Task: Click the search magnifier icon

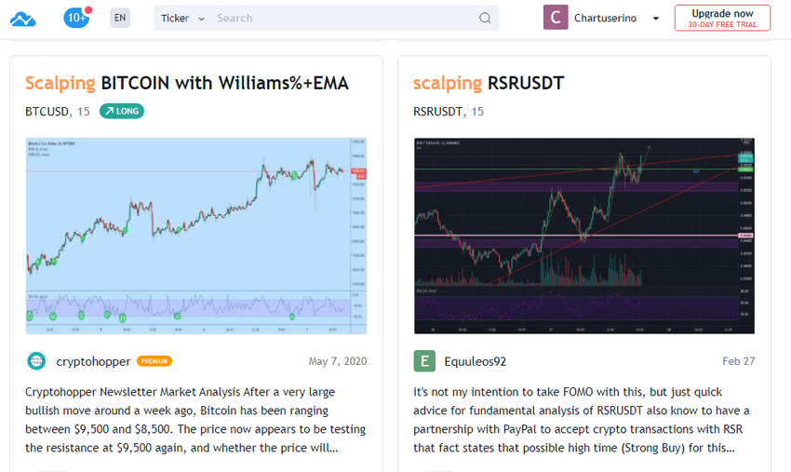Action: 485,19
